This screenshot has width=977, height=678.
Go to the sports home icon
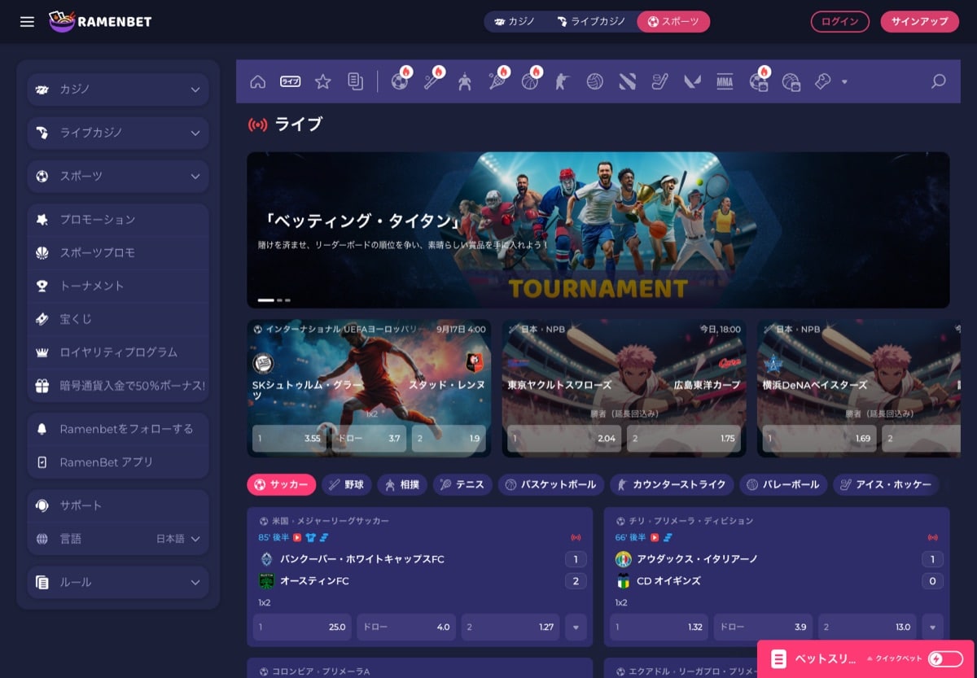258,81
